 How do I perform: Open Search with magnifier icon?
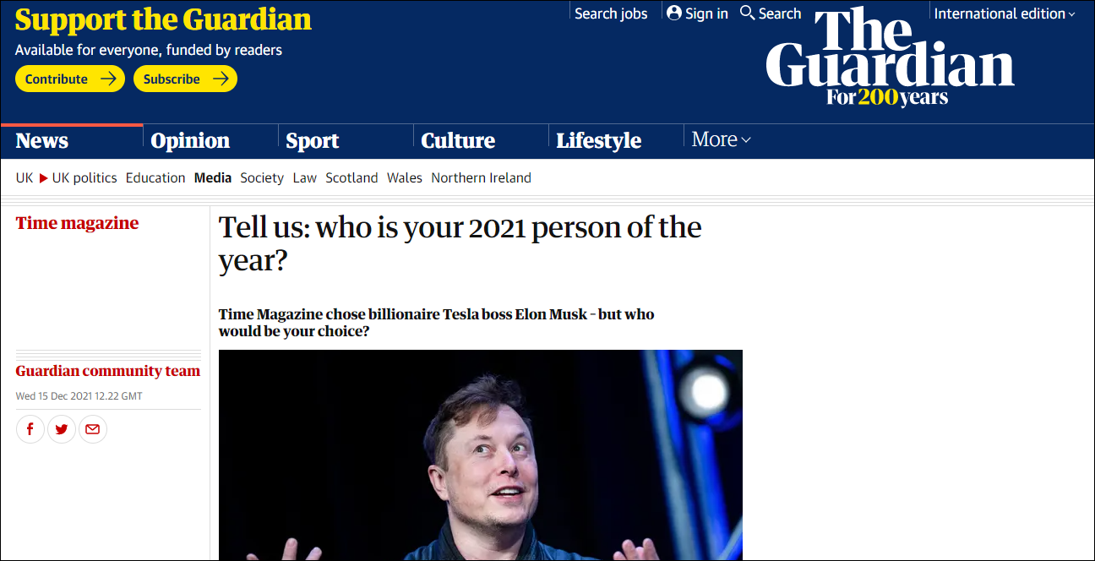click(747, 14)
